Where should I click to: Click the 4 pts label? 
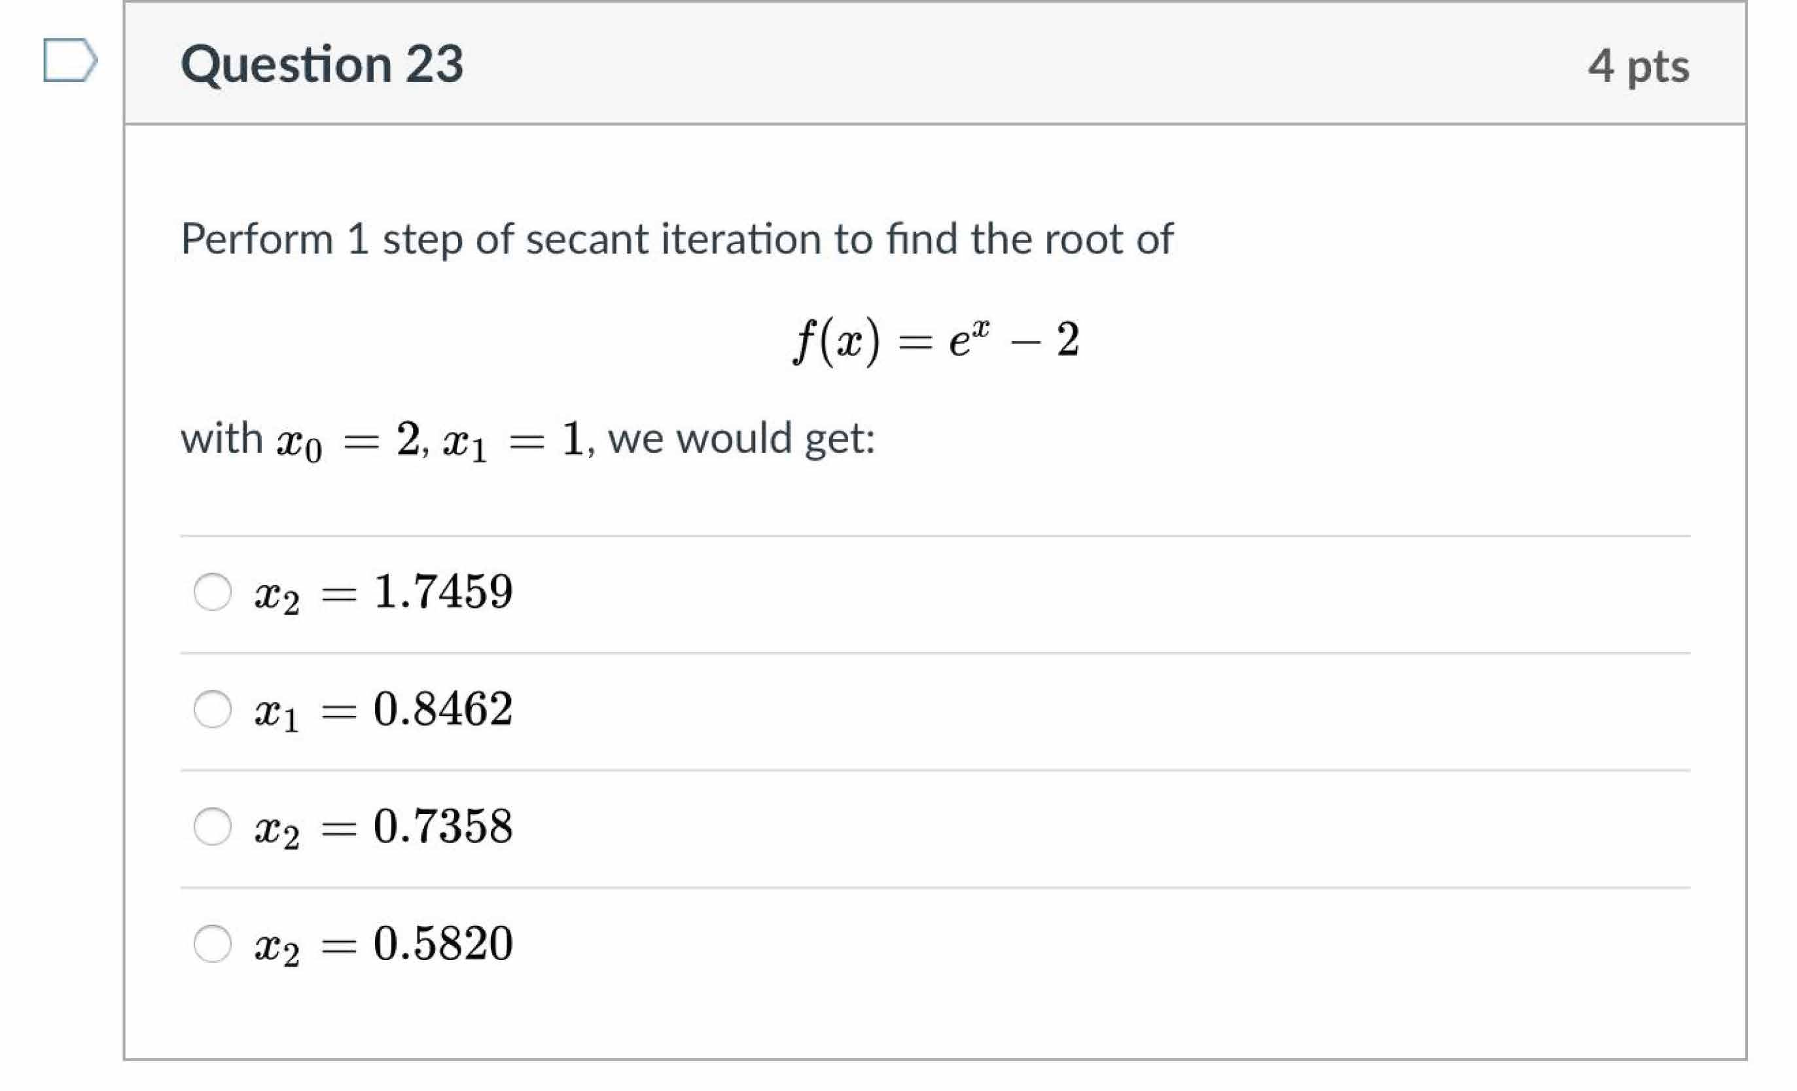[1638, 65]
